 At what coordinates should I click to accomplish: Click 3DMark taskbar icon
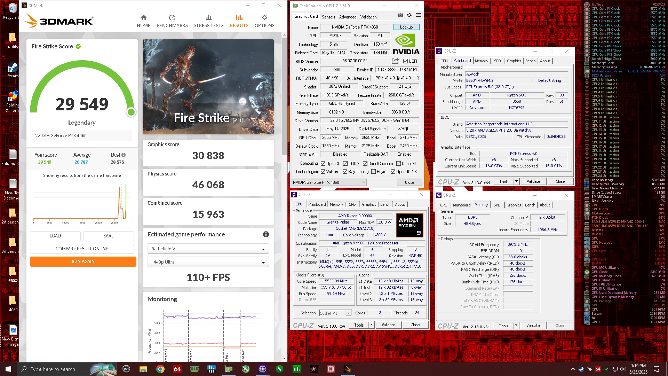coord(348,369)
